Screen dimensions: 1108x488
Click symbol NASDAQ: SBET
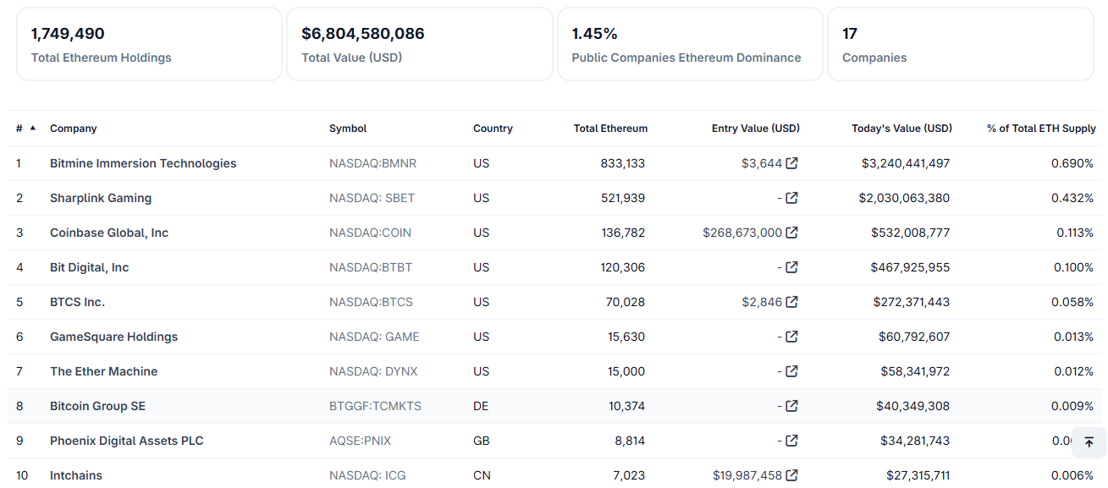pos(372,198)
